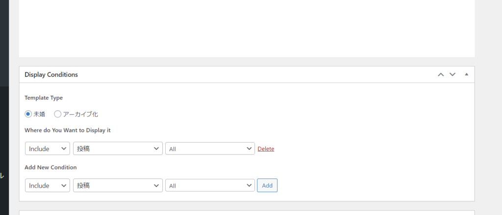Open All dropdown beside the Delete link
This screenshot has width=502, height=215.
210,149
